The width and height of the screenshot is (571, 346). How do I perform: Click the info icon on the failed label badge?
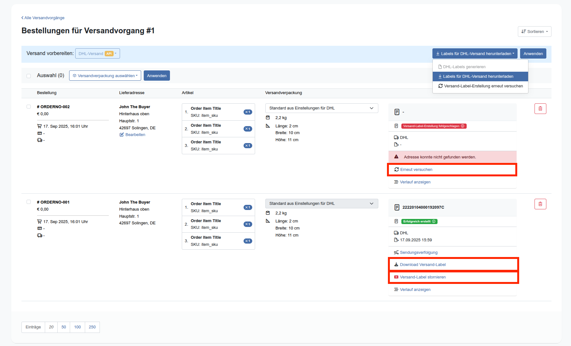[463, 126]
